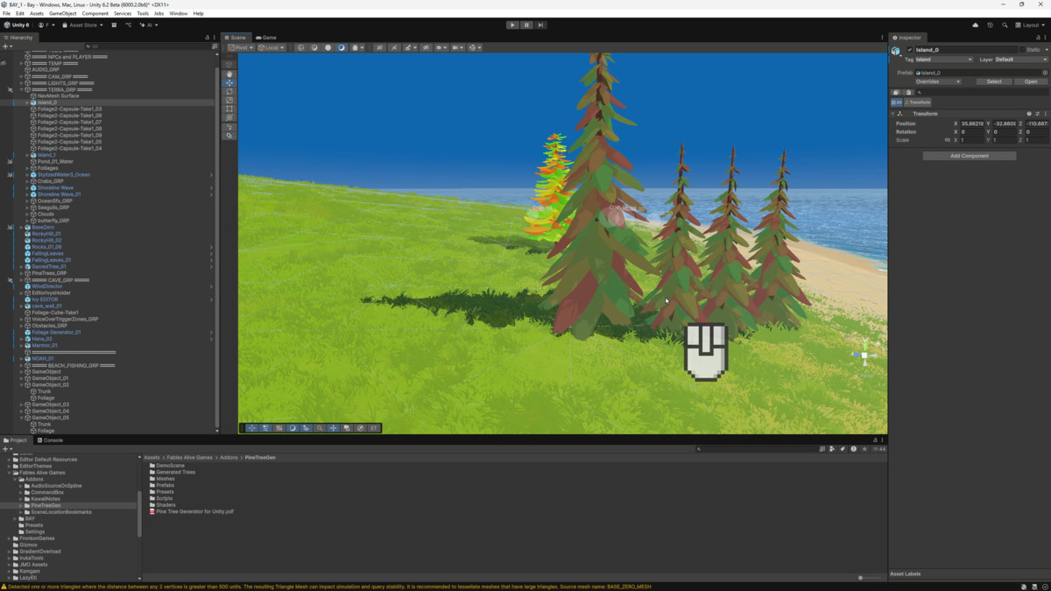The image size is (1051, 591).
Task: Select the Hand tool in Scene view
Action: pyautogui.click(x=229, y=74)
